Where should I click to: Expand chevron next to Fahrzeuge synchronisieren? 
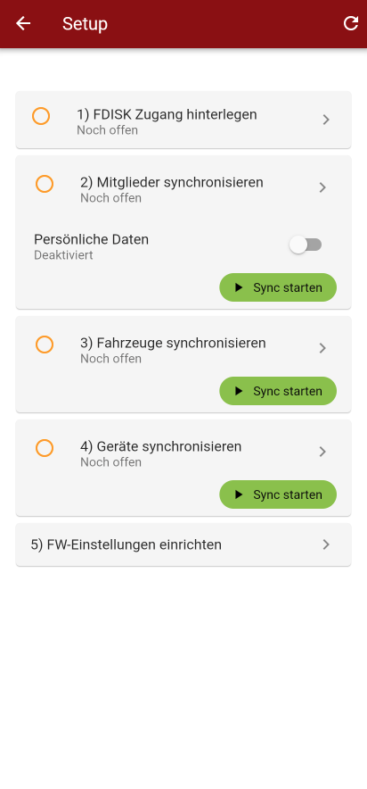coord(322,348)
